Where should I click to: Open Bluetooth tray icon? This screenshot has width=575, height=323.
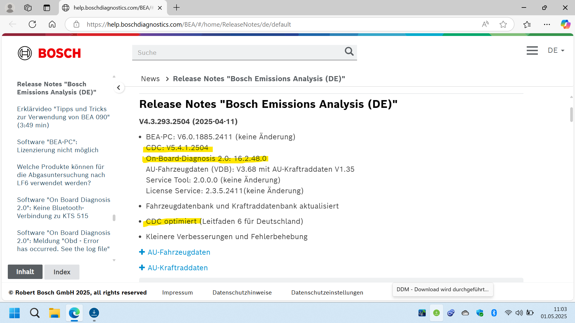(494, 313)
